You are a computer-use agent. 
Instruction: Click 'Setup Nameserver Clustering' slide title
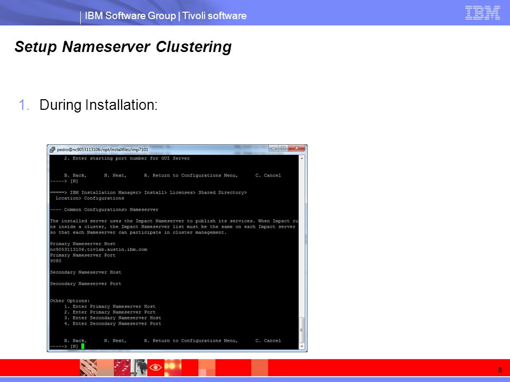[123, 47]
